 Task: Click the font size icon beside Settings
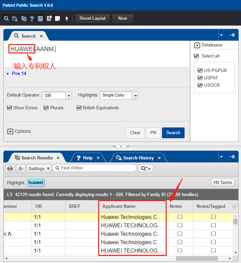(x=21, y=168)
